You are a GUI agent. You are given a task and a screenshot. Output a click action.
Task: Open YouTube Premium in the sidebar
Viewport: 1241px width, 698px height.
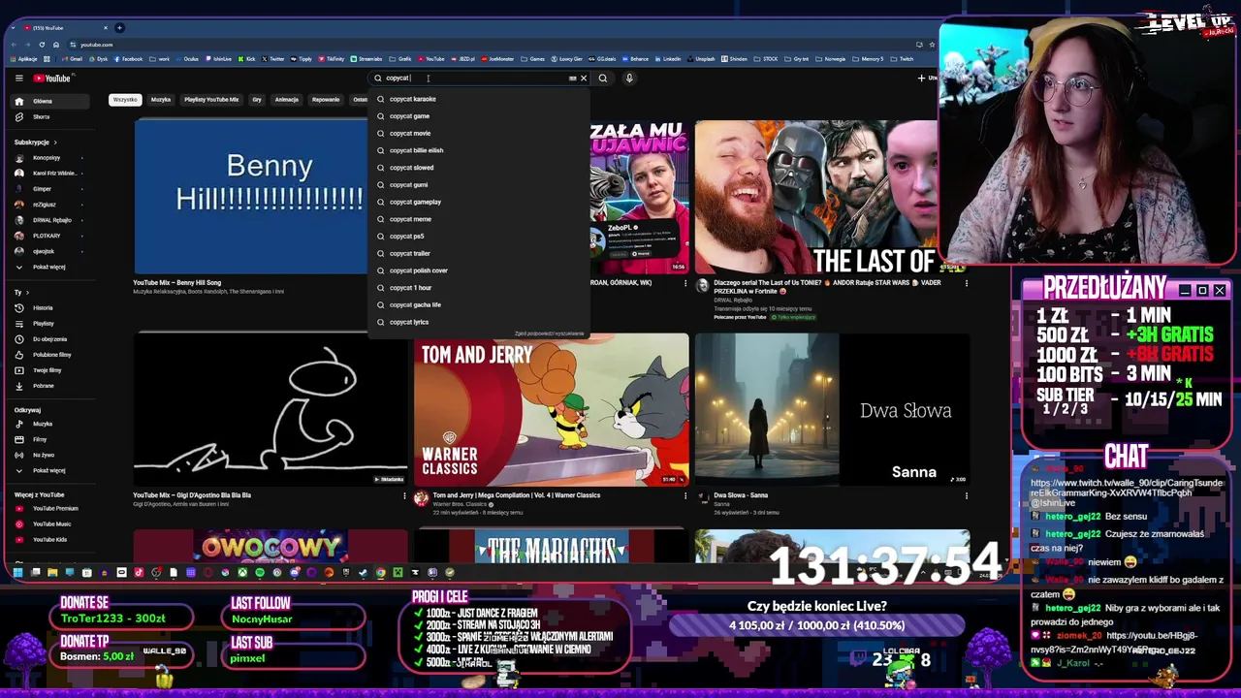(48, 509)
